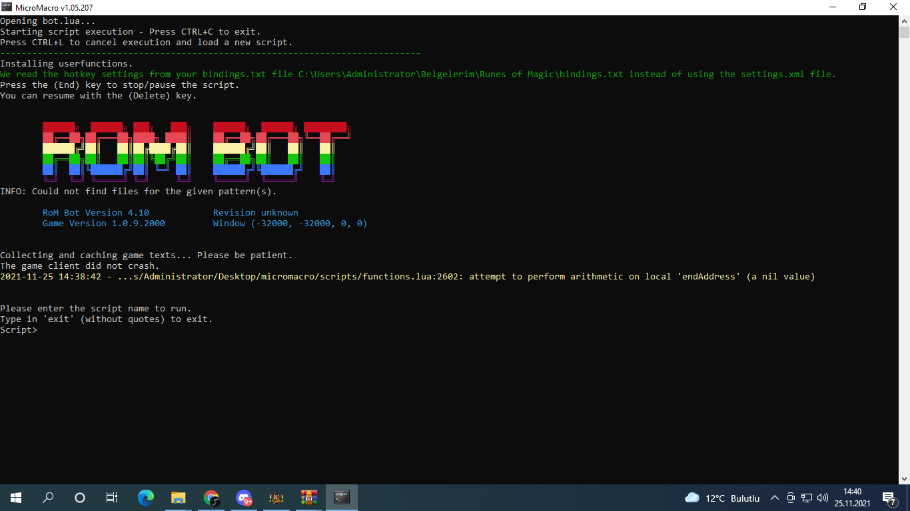
Task: Open the clock showing 14:40 and date
Action: click(852, 498)
